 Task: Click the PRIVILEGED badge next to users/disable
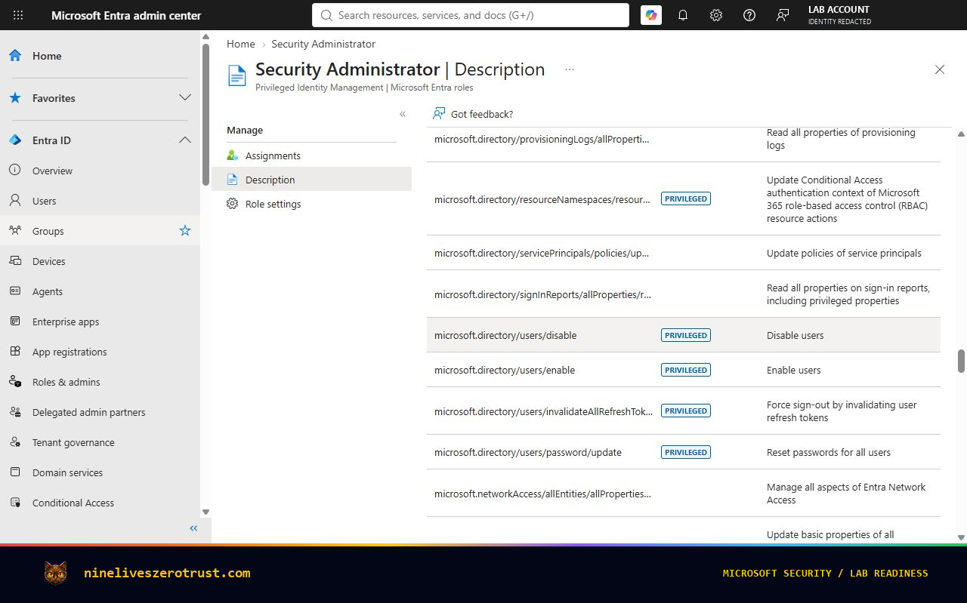coord(686,335)
